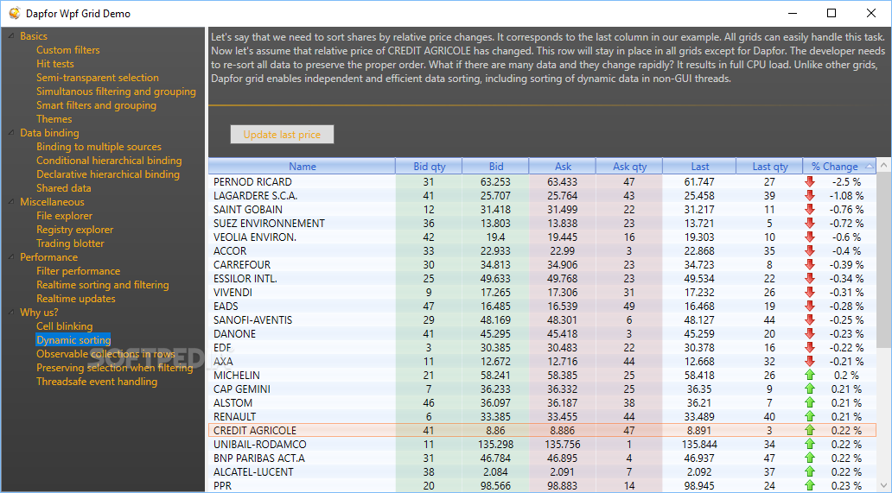The image size is (892, 493).
Task: Select Threadsafe event handling demo
Action: 97,382
